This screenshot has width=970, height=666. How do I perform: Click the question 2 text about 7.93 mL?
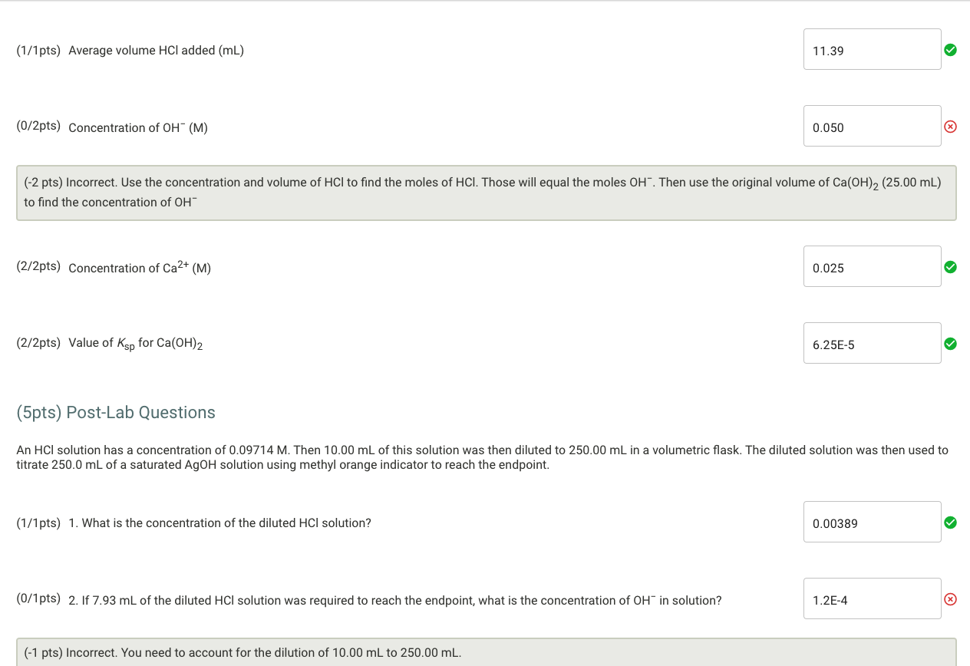pos(394,600)
